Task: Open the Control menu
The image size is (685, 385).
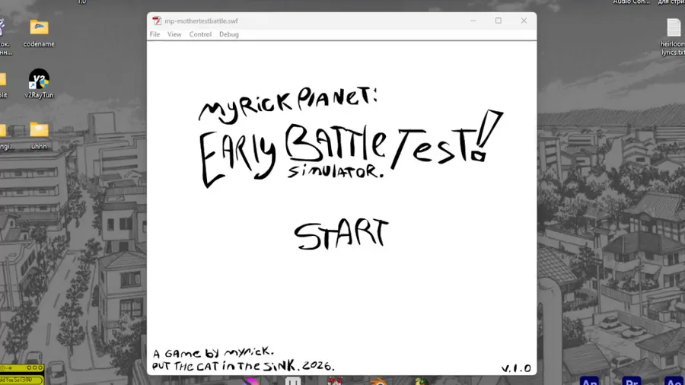Action: click(200, 34)
